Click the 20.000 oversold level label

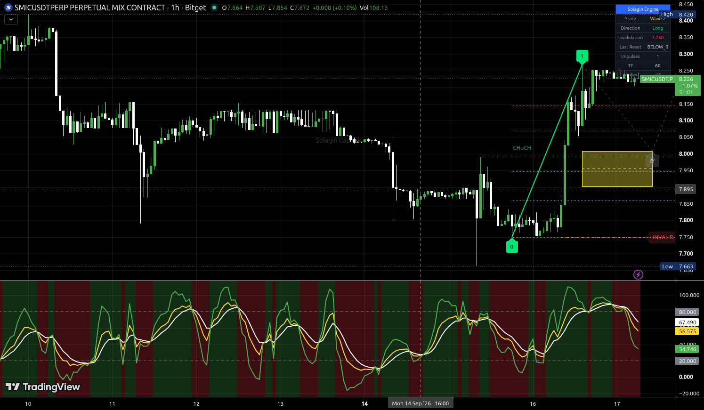(688, 361)
